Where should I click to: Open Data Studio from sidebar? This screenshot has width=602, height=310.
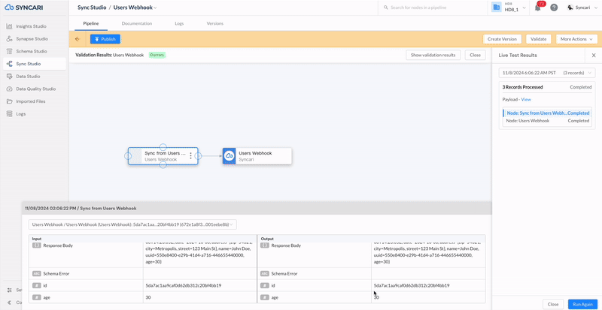pos(28,77)
